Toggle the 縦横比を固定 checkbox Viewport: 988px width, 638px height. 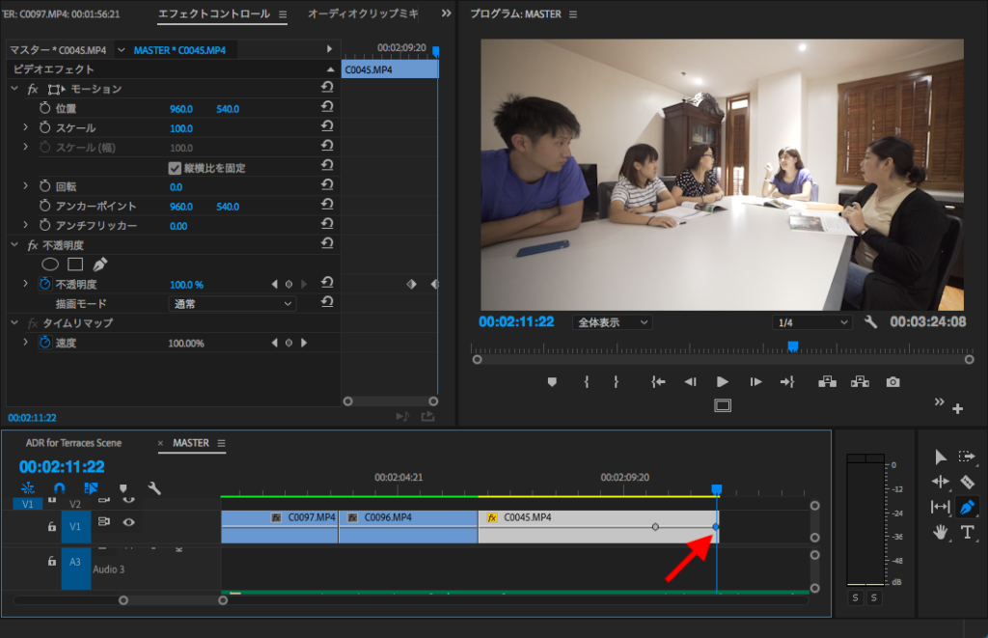(x=175, y=168)
